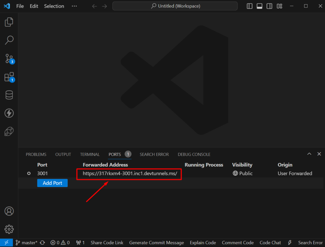325x247 pixels.
Task: Select port 3001 cell
Action: [42, 173]
